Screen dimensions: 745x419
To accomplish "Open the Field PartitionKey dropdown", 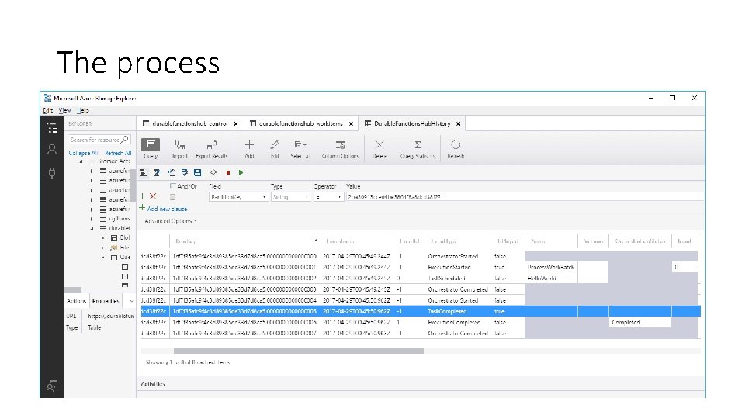I will (x=238, y=196).
